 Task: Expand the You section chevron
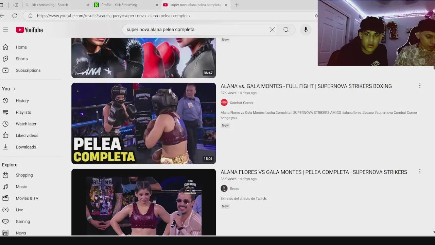point(14,89)
